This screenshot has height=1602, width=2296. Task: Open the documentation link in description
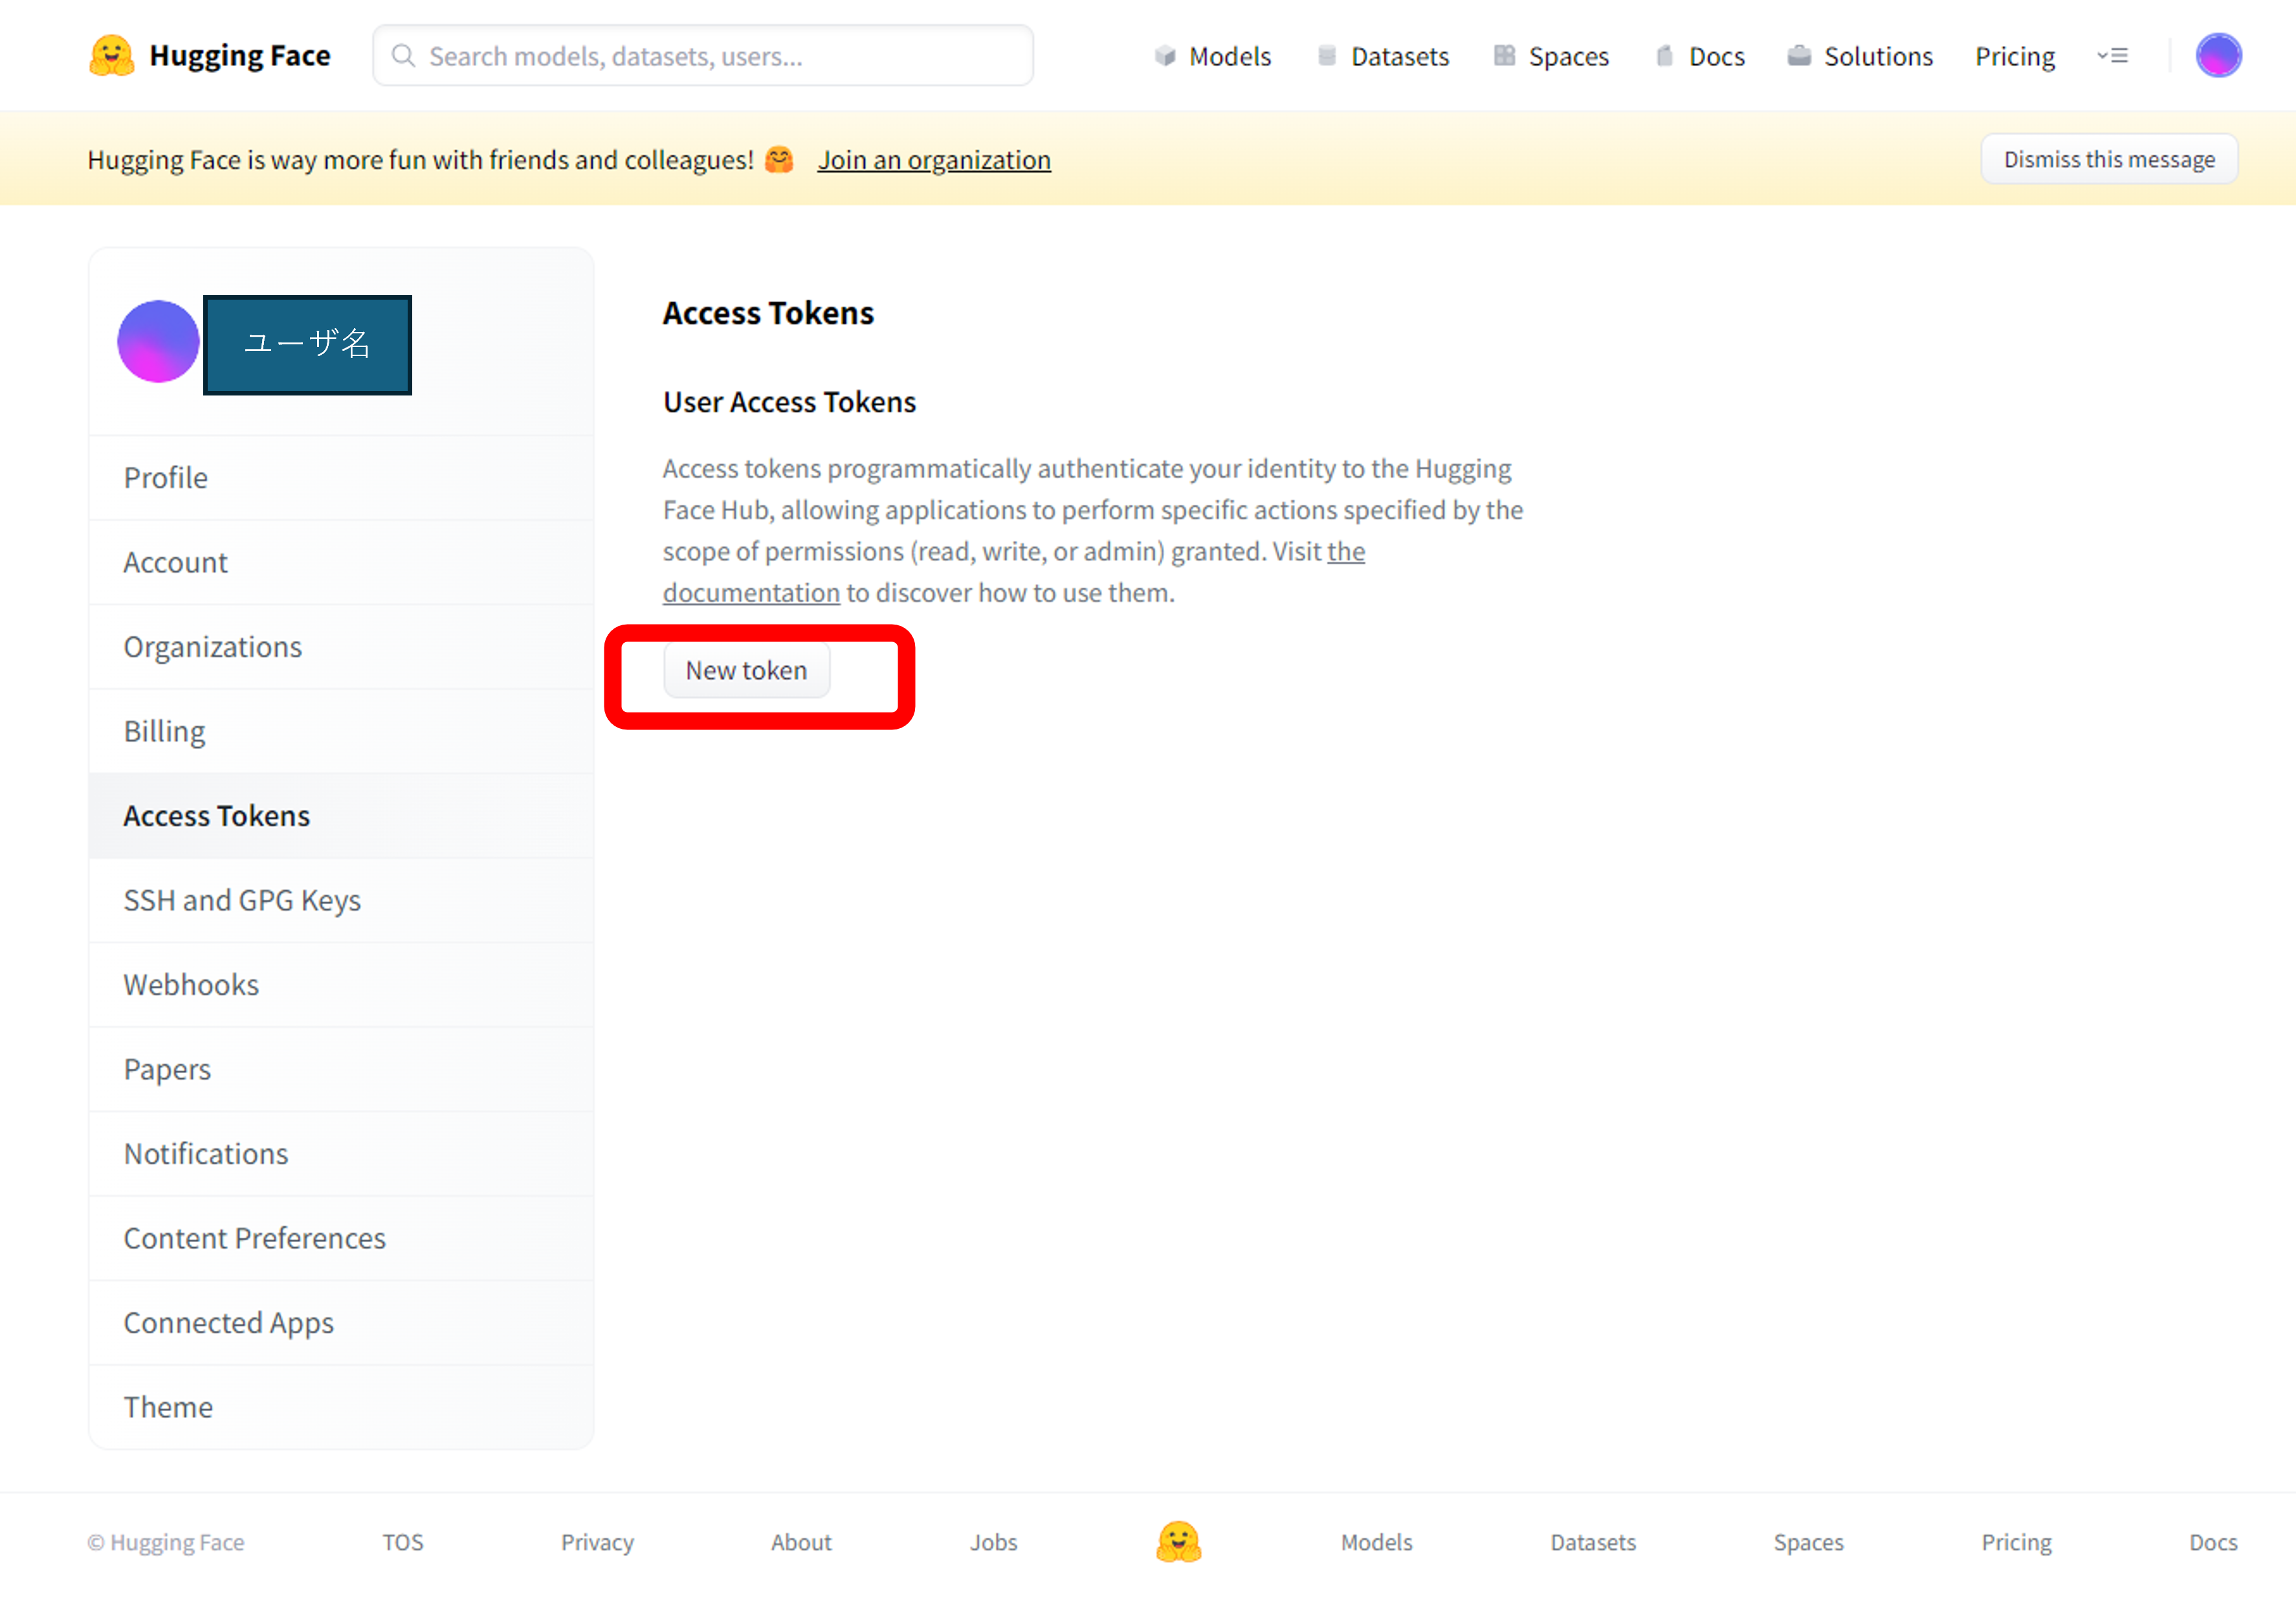[751, 593]
